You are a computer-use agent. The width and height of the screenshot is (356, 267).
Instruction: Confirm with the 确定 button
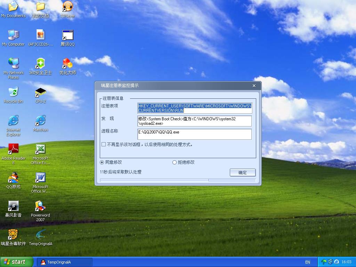tap(242, 172)
